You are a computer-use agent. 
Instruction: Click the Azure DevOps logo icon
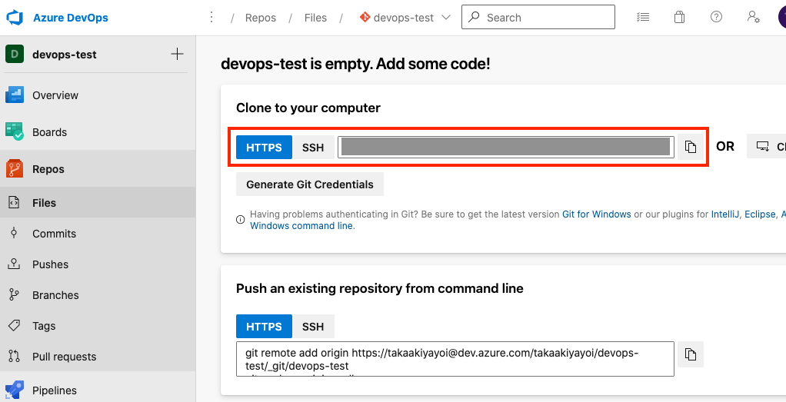16,18
